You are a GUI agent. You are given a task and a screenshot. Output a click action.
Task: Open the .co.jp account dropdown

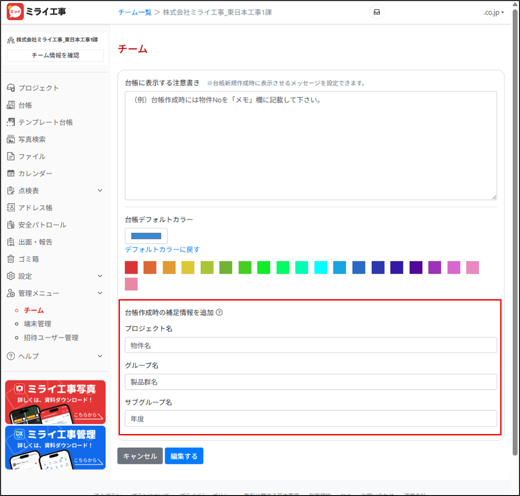493,12
